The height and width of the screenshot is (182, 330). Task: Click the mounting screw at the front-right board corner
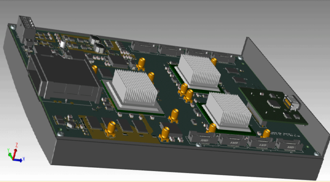coord(317,154)
